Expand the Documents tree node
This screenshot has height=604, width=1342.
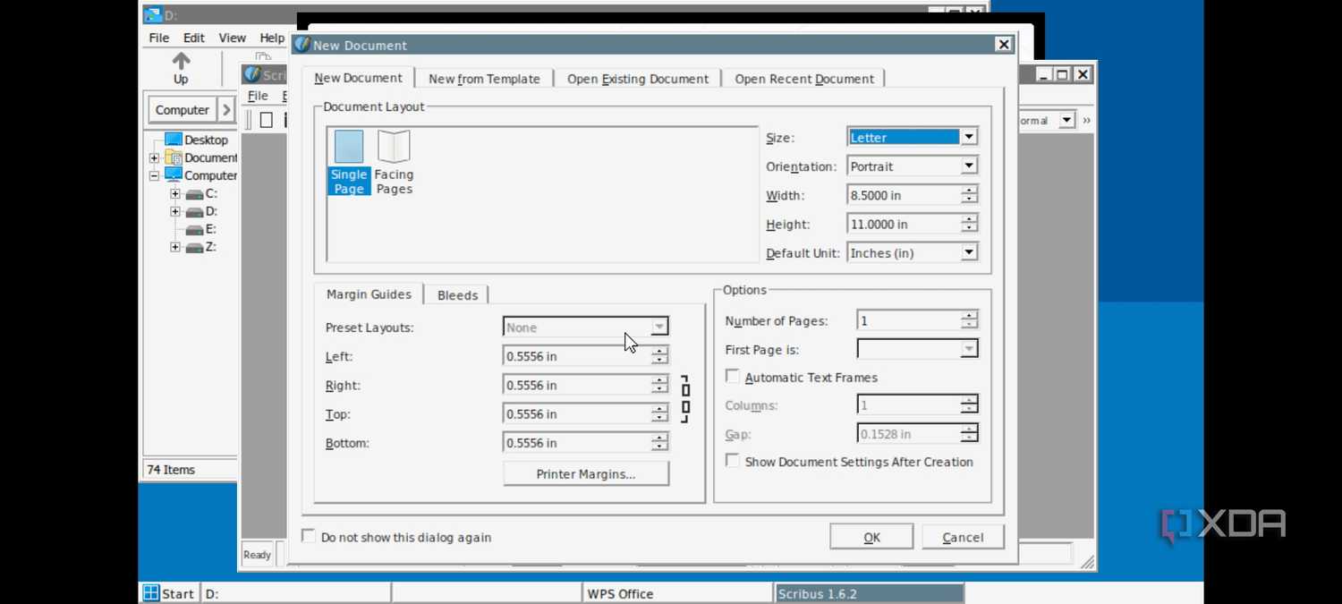pyautogui.click(x=155, y=157)
